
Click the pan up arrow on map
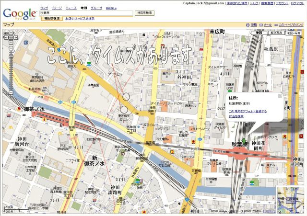pos(11,34)
